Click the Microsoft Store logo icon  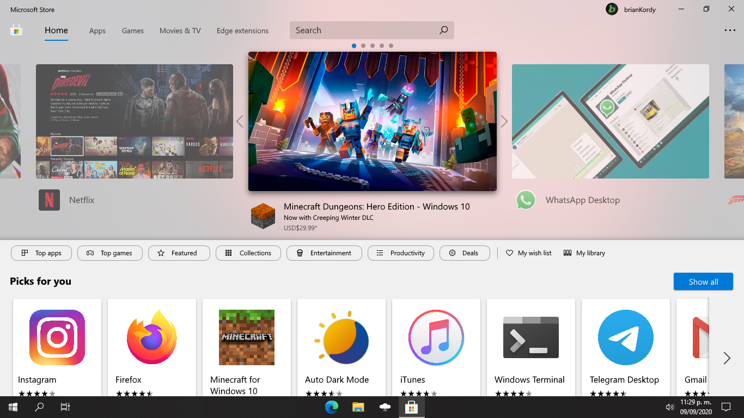(16, 30)
